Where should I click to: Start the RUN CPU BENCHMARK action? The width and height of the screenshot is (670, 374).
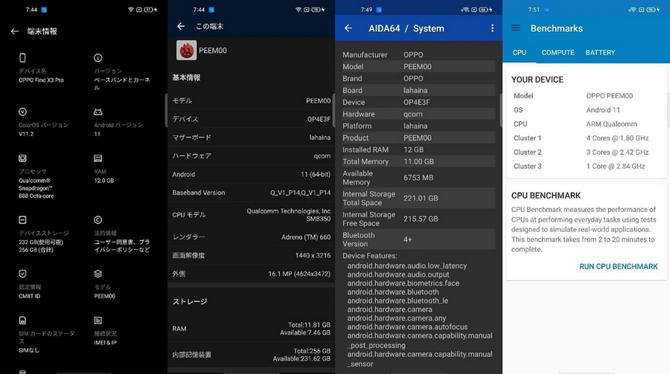pyautogui.click(x=619, y=266)
